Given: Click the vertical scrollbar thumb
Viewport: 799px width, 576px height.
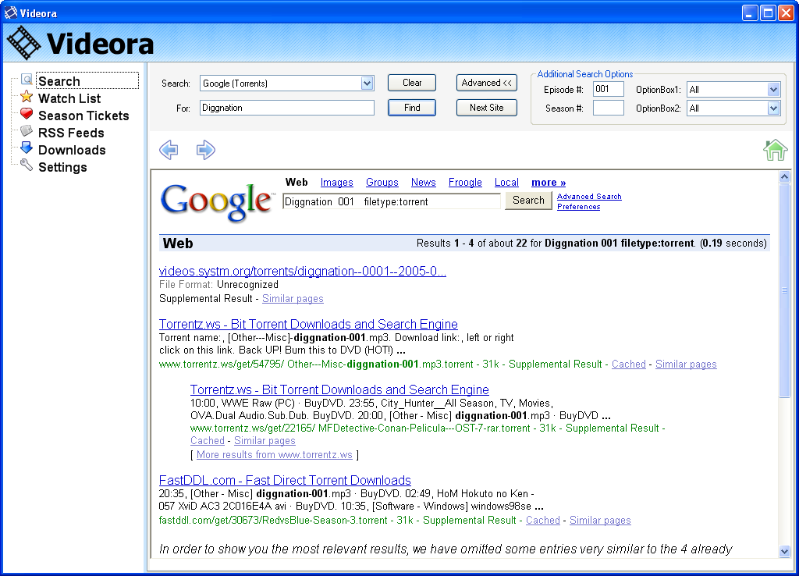Looking at the screenshot, I should [785, 290].
